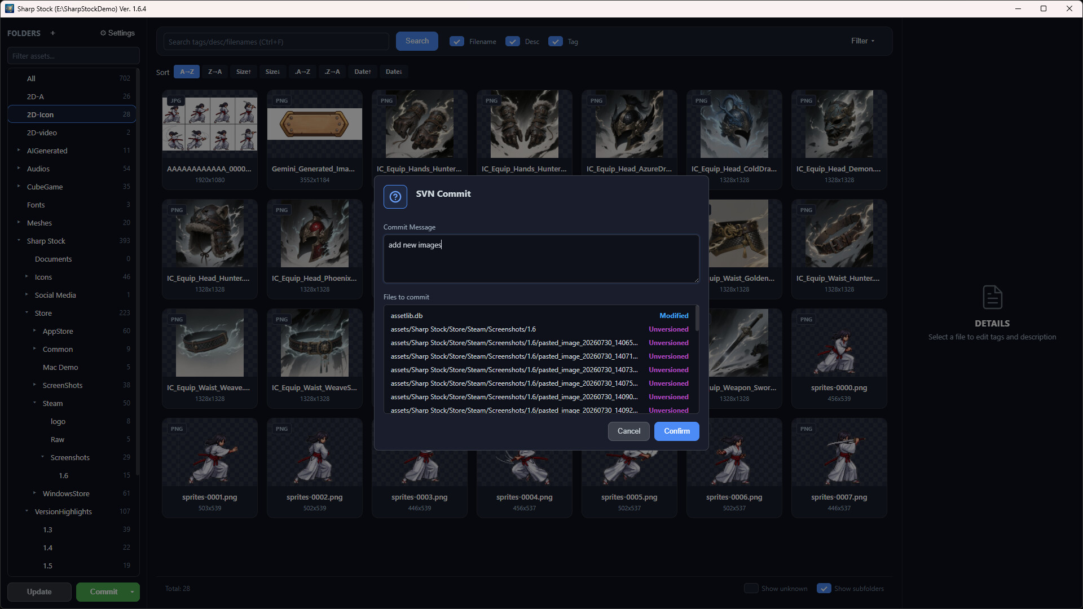Select the sprites-0007.png thumbnail
The image size is (1083, 609).
839,467
